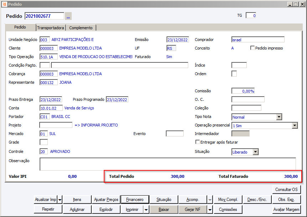Click the Condição Pagto. code field
Viewport: 307px width, 217px height.
pos(45,65)
